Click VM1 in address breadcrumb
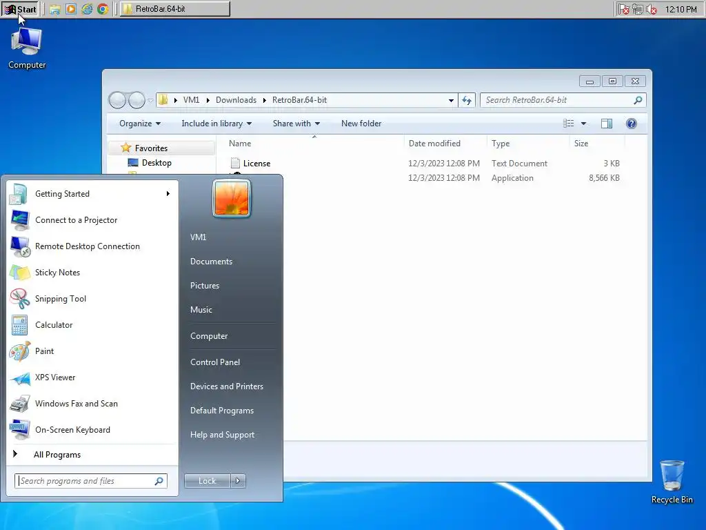This screenshot has width=706, height=530. tap(191, 100)
